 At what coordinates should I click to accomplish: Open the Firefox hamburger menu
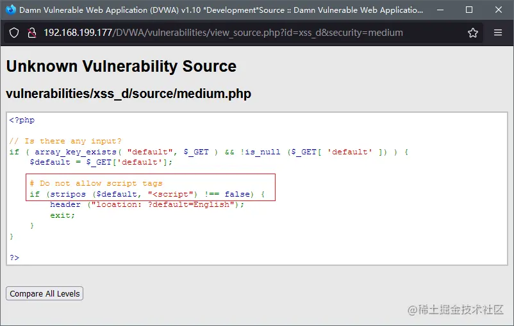498,33
